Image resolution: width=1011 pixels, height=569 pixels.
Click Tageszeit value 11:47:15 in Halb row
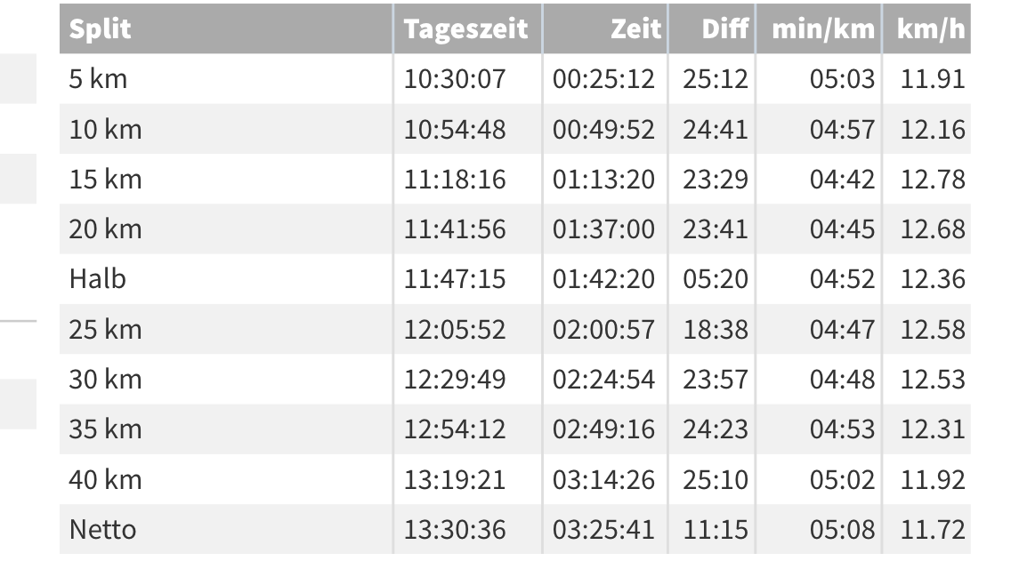[x=455, y=279]
